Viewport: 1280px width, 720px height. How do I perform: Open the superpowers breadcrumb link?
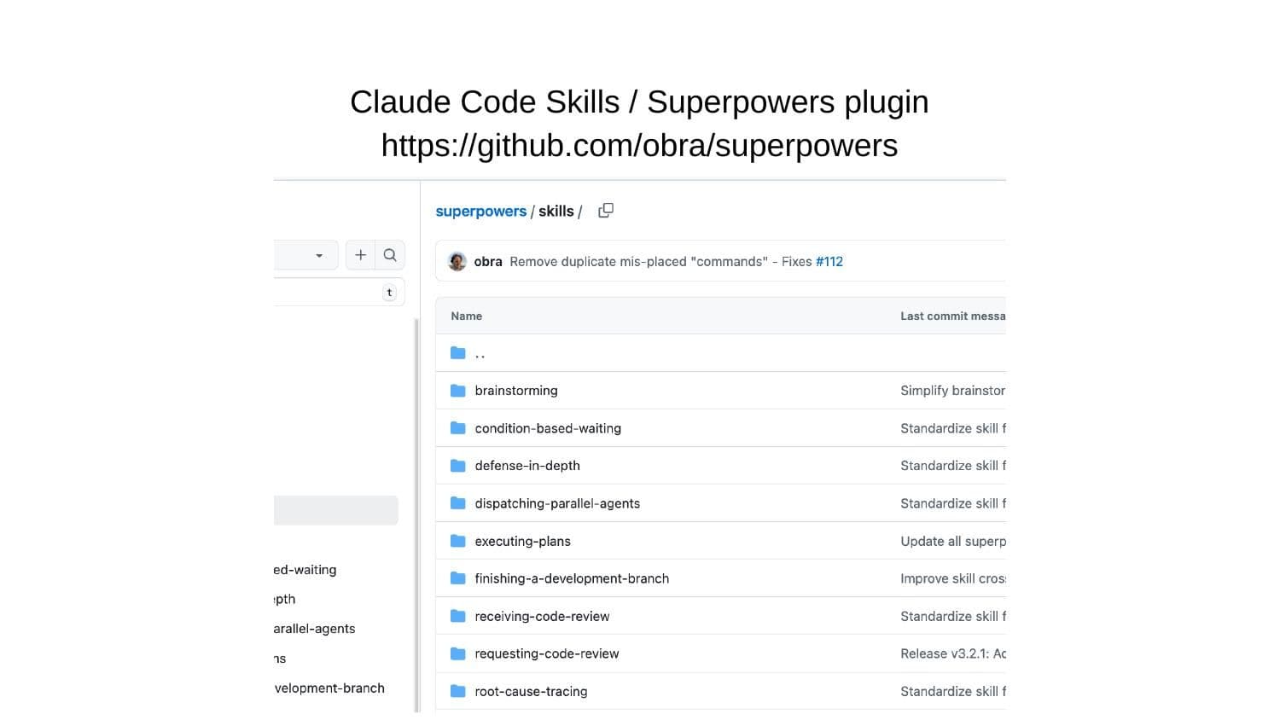[480, 212]
